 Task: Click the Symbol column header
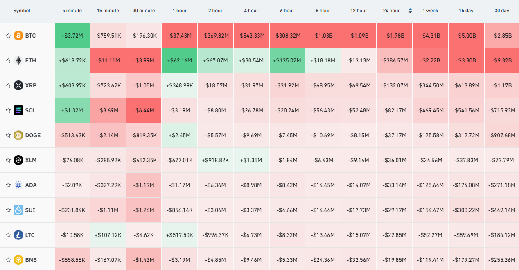[22, 11]
